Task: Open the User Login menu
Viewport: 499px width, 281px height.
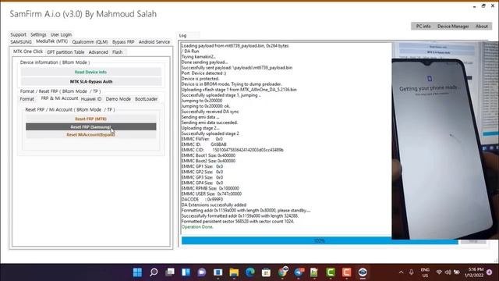Action: click(61, 34)
